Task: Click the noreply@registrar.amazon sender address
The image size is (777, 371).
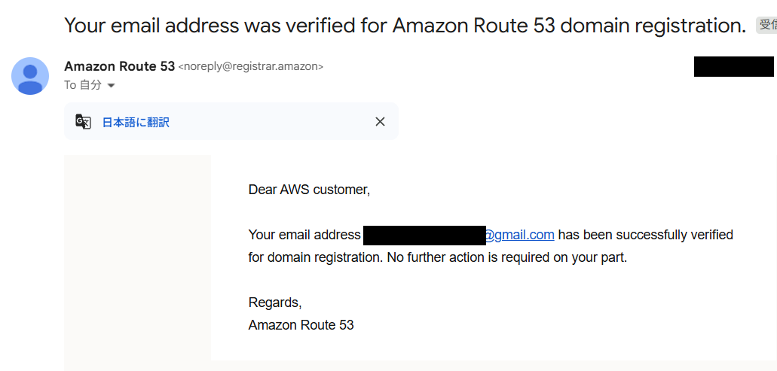Action: pyautogui.click(x=251, y=66)
